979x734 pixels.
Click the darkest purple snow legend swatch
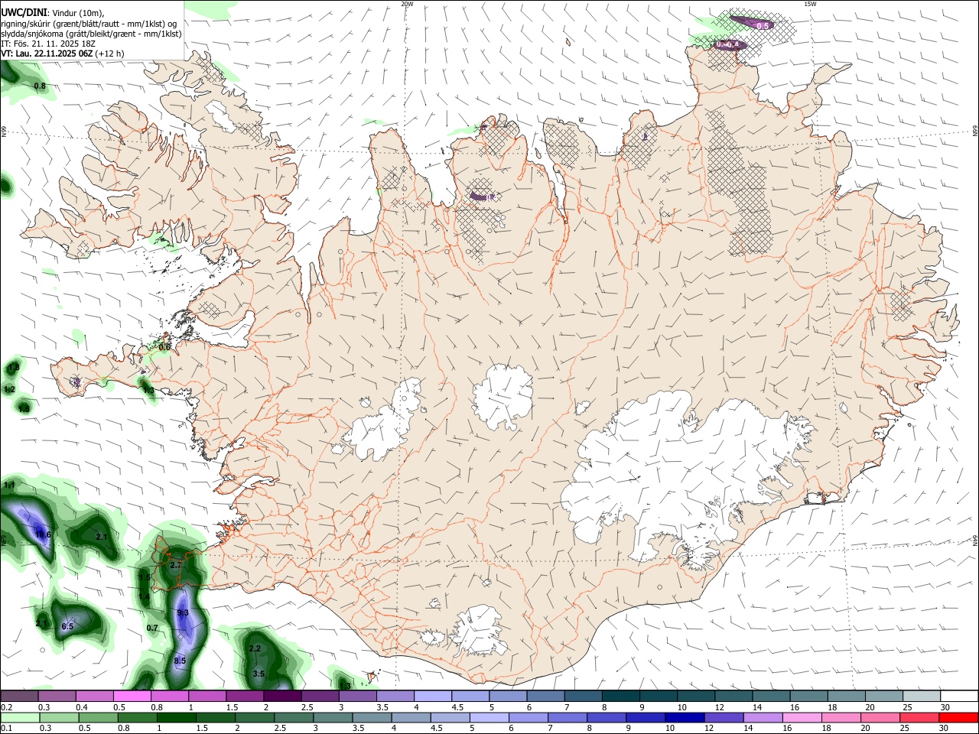282,696
